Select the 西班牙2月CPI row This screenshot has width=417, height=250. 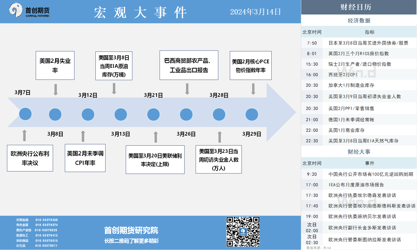tap(359, 75)
